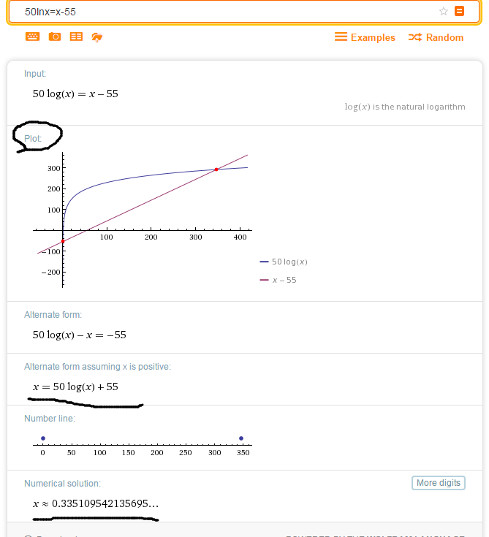Click the alternate form equation for positive x
Image resolution: width=489 pixels, height=537 pixels.
point(75,386)
